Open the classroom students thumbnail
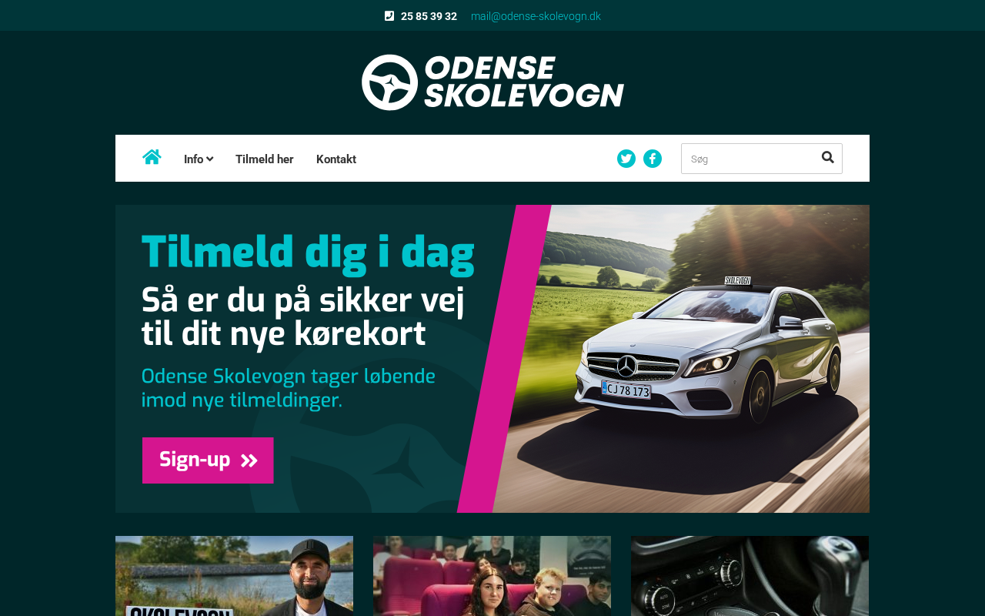Image resolution: width=985 pixels, height=616 pixels. point(492,576)
